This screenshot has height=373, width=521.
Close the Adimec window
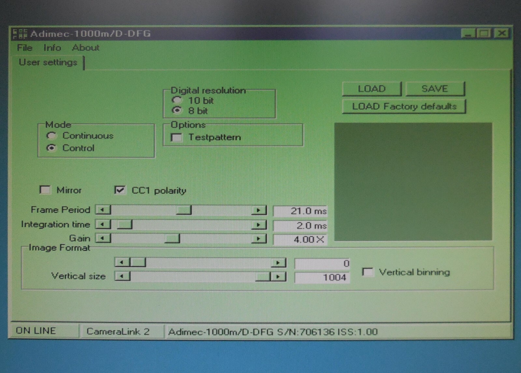coord(501,33)
